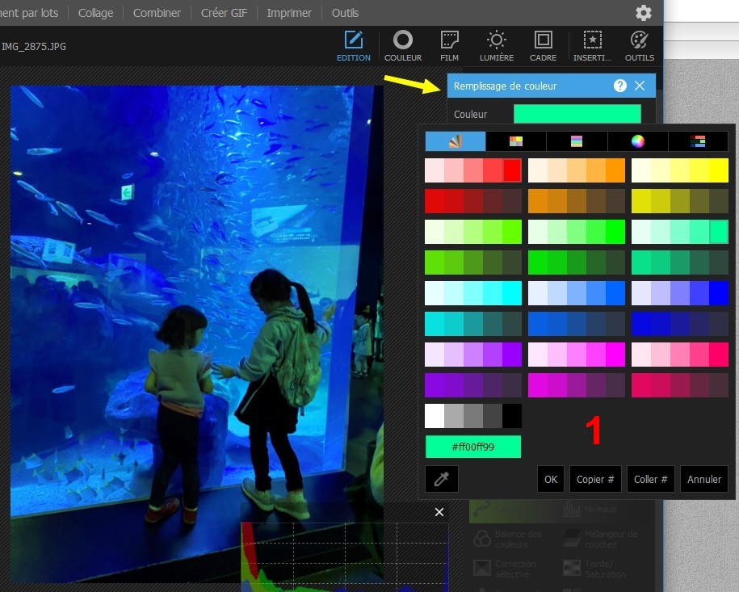The height and width of the screenshot is (592, 739).
Task: Open the Collage menu
Action: [95, 13]
